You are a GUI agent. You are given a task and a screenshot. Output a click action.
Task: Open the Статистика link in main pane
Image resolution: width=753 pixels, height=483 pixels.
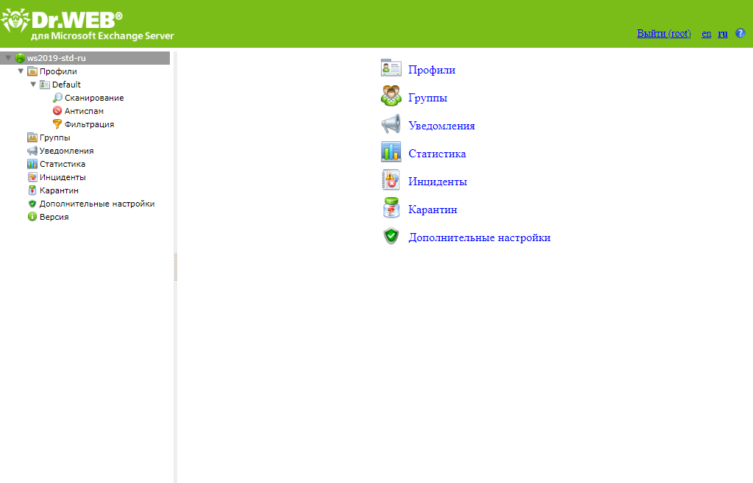click(437, 154)
